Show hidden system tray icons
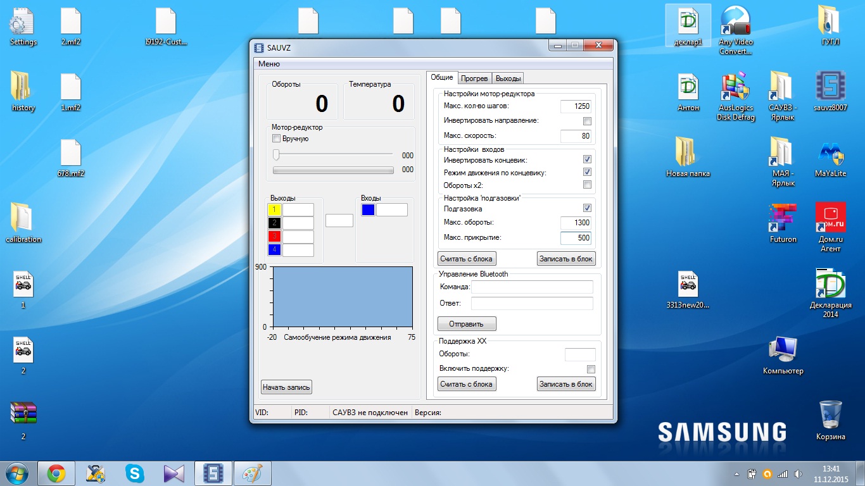865x486 pixels. tap(737, 474)
